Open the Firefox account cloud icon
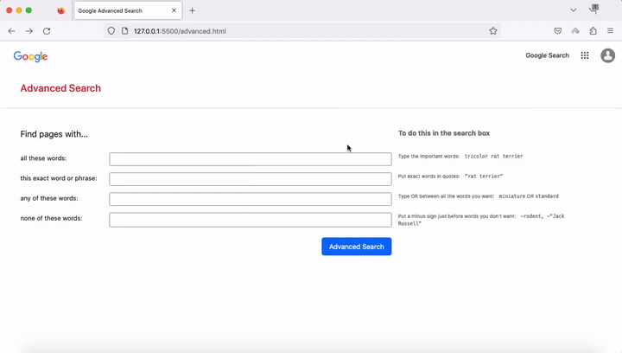This screenshot has width=622, height=353. [575, 31]
